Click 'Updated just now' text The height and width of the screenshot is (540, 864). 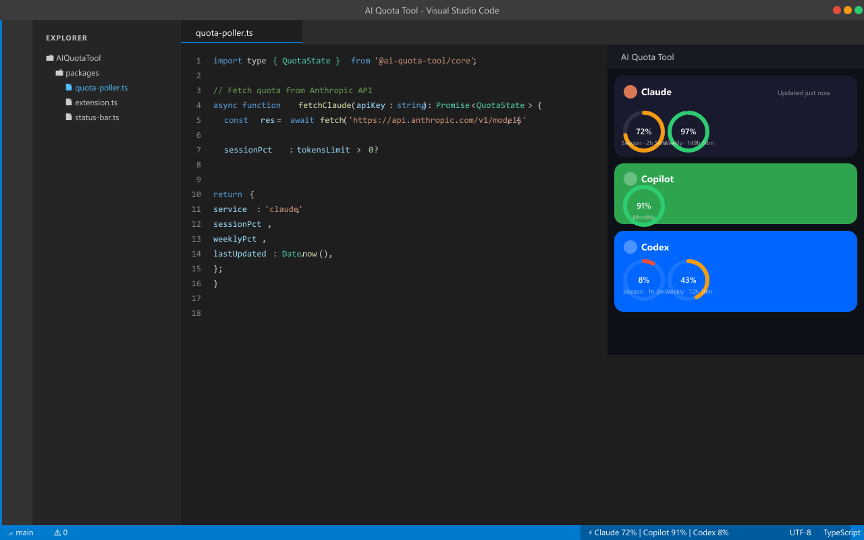pyautogui.click(x=804, y=93)
